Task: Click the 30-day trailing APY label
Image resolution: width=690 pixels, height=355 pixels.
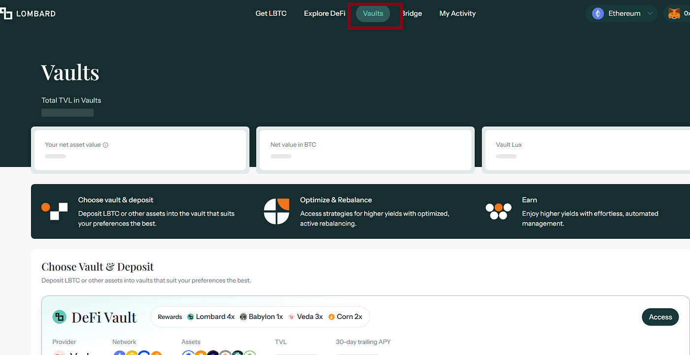Action: click(363, 342)
